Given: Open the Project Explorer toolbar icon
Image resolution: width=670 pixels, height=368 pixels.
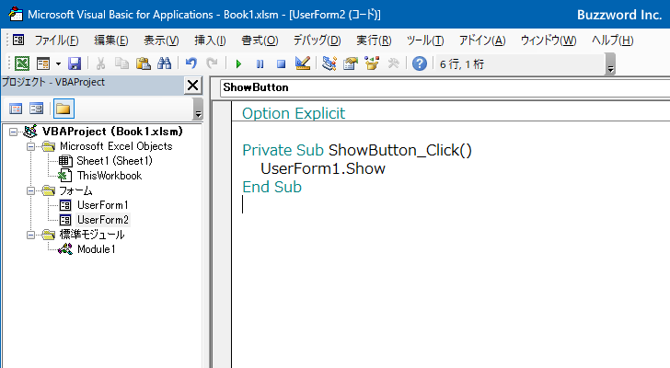Looking at the screenshot, I should (329, 63).
